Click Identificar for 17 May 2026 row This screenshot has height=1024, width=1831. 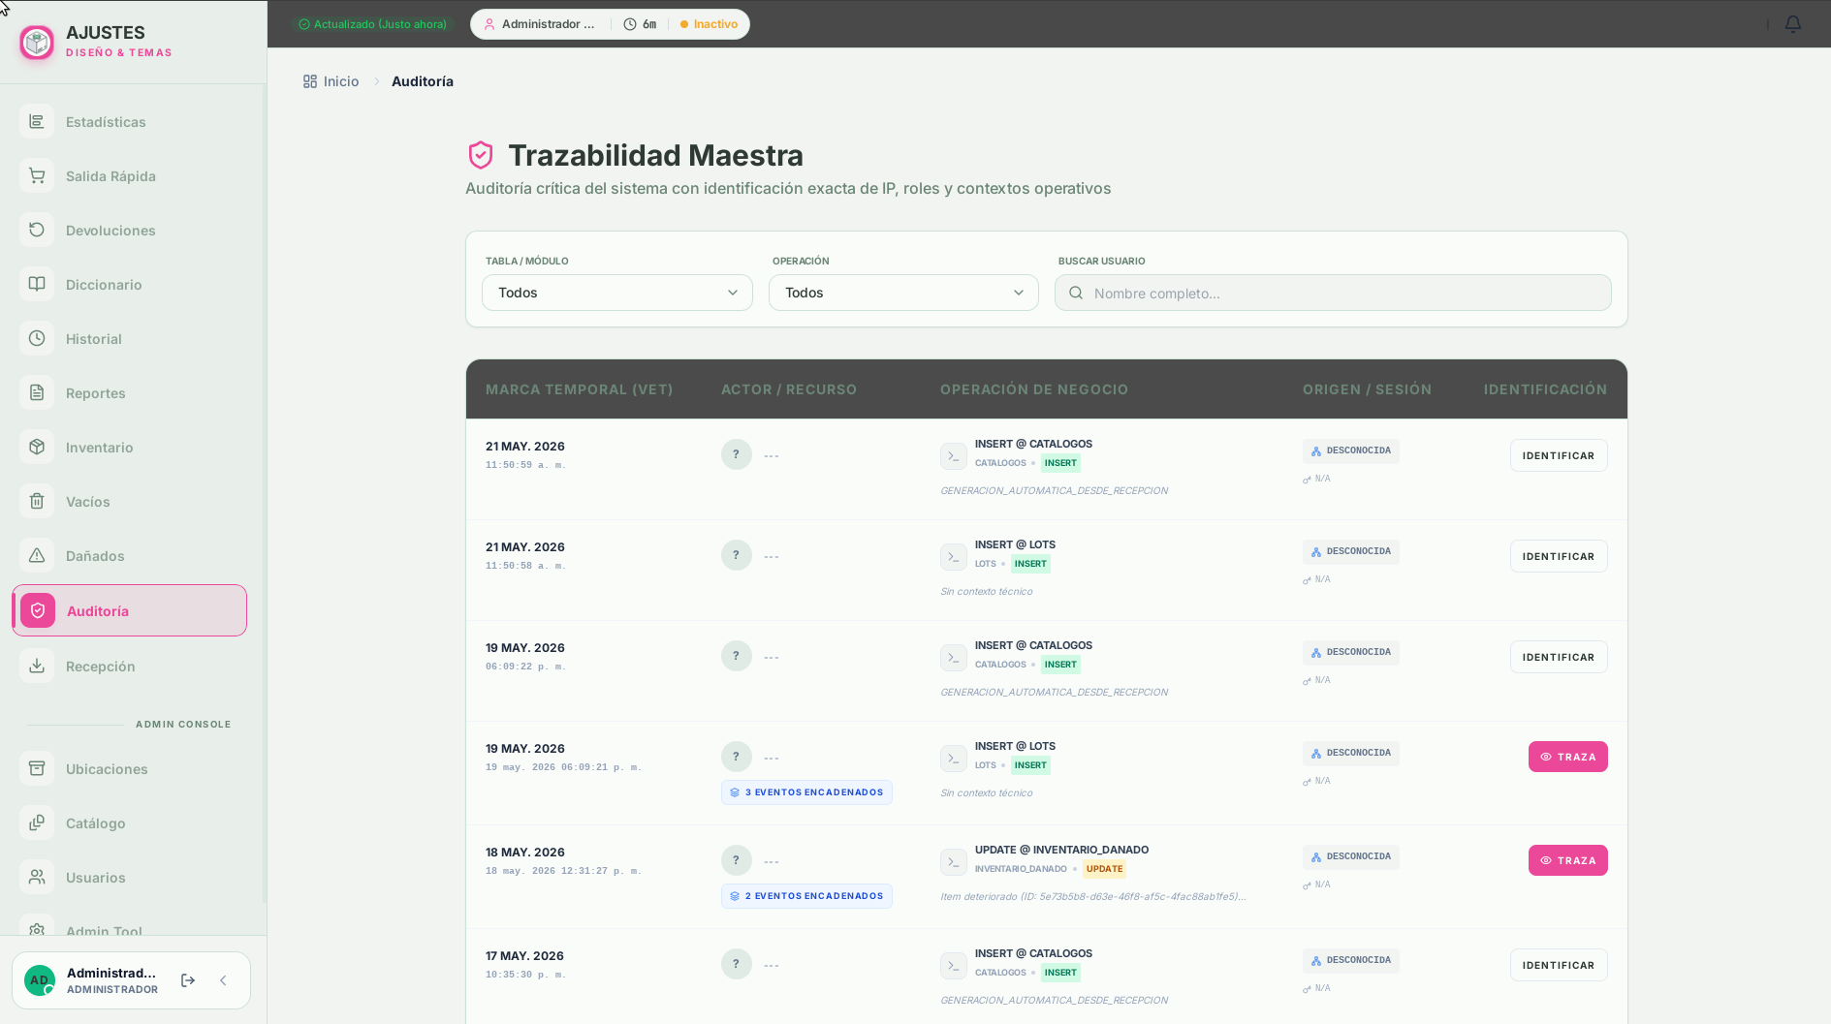click(1559, 965)
